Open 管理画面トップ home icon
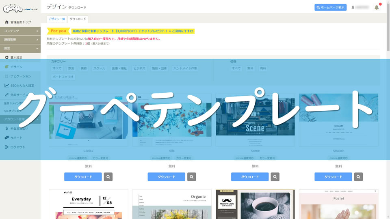The image size is (390, 219). tap(7, 22)
